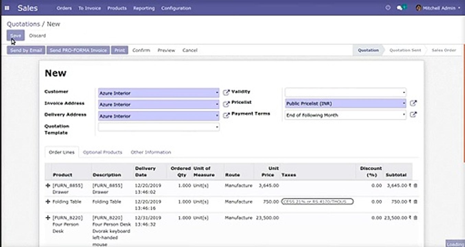This screenshot has height=247, width=465.
Task: Click the CESS 21% tax tag
Action: pyautogui.click(x=317, y=201)
